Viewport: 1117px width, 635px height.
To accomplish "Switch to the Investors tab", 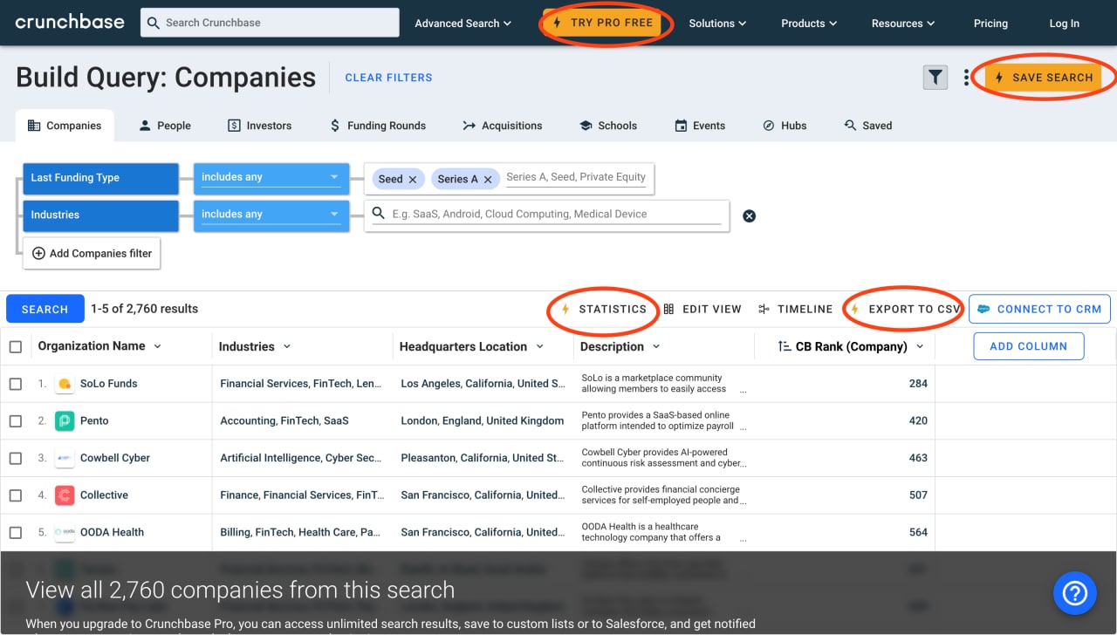I will [x=259, y=126].
